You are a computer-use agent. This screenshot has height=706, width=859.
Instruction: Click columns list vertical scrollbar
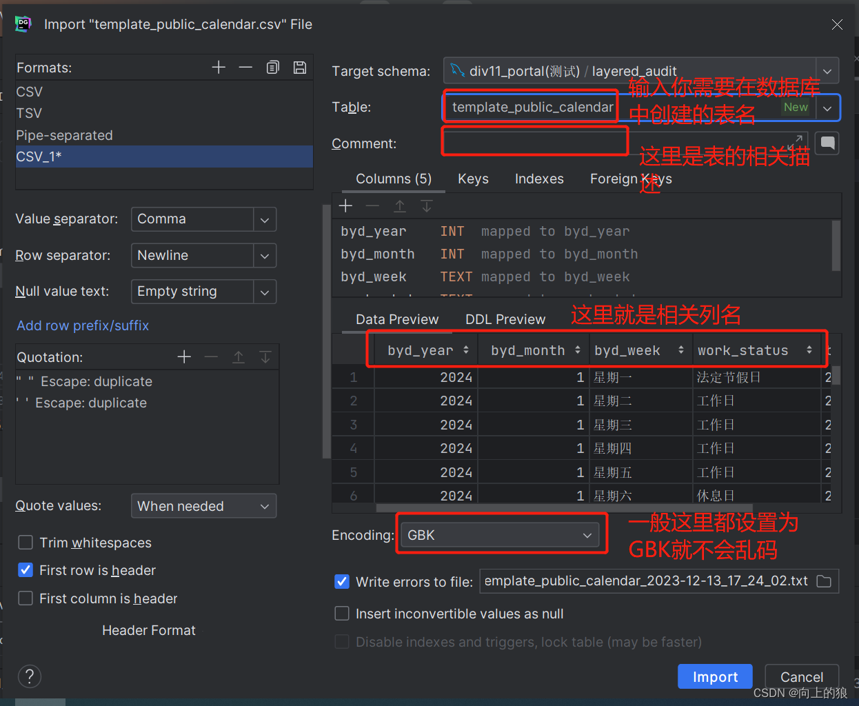[836, 245]
